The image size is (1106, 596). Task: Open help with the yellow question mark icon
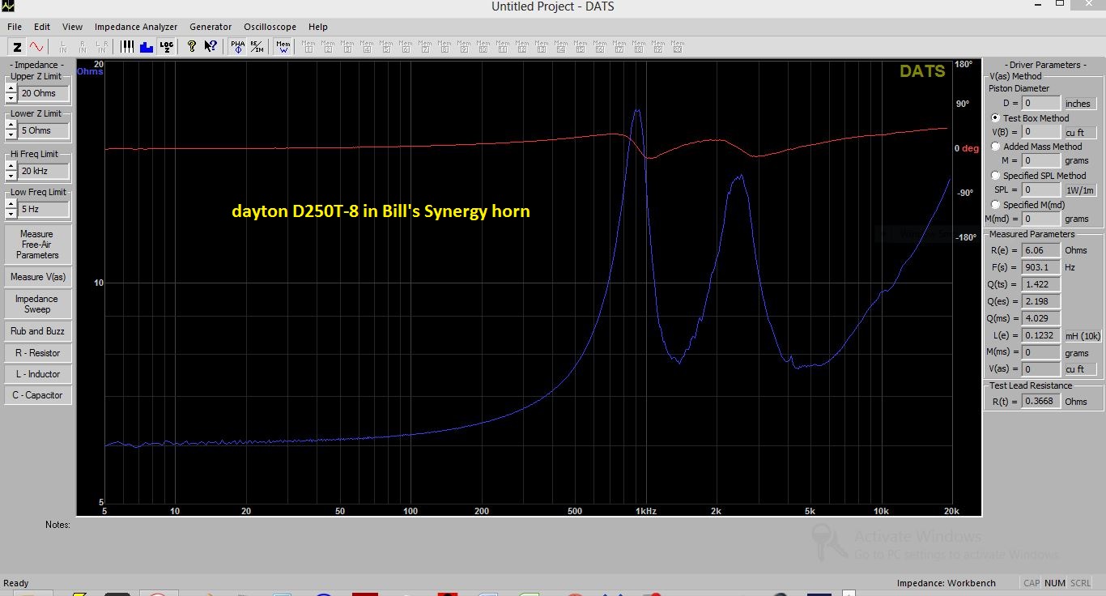coord(191,46)
